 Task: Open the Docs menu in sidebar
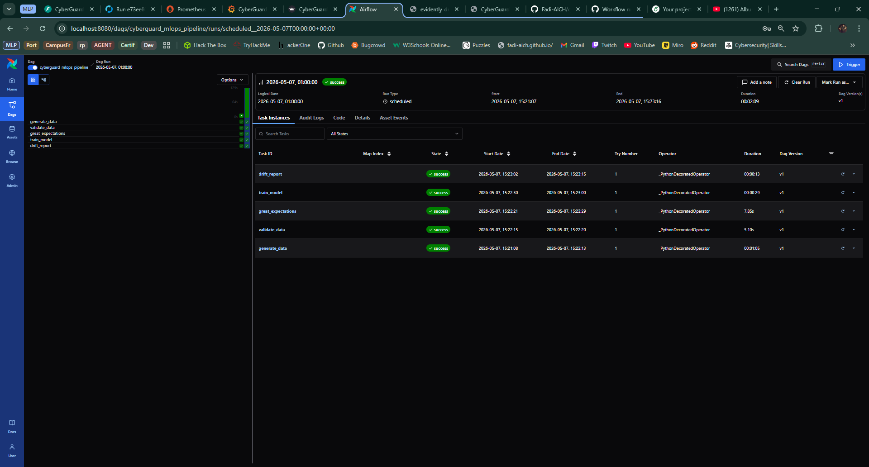click(x=12, y=426)
